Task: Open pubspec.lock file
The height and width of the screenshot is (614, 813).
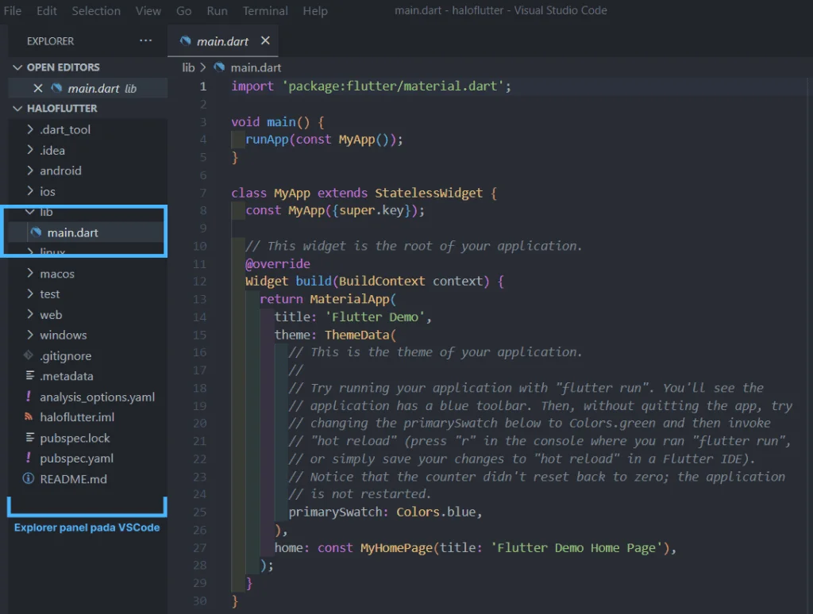Action: pyautogui.click(x=75, y=439)
